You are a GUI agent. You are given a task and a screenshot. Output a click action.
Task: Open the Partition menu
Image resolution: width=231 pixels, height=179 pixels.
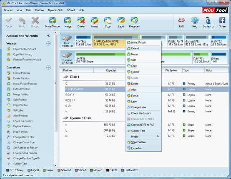point(40,10)
